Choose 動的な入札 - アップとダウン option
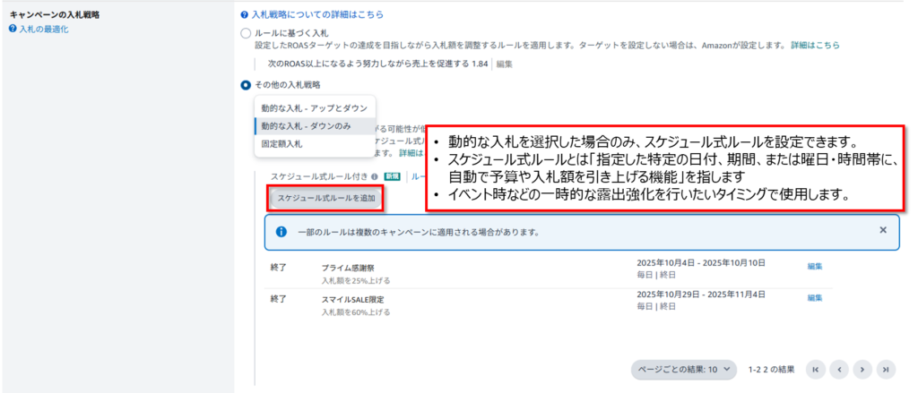The image size is (918, 393). click(315, 108)
